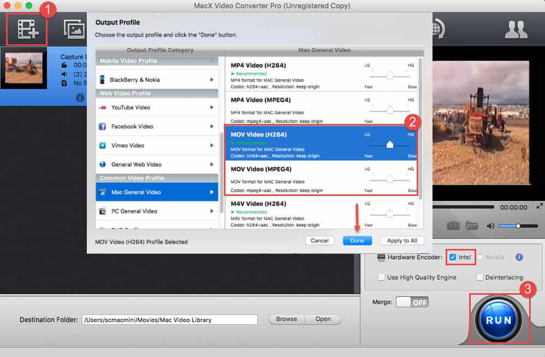Toggle the Merge switch on
The image size is (545, 357).
point(412,302)
